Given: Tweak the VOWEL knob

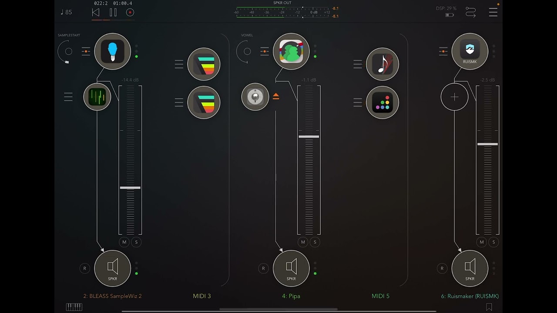Looking at the screenshot, I should (247, 51).
